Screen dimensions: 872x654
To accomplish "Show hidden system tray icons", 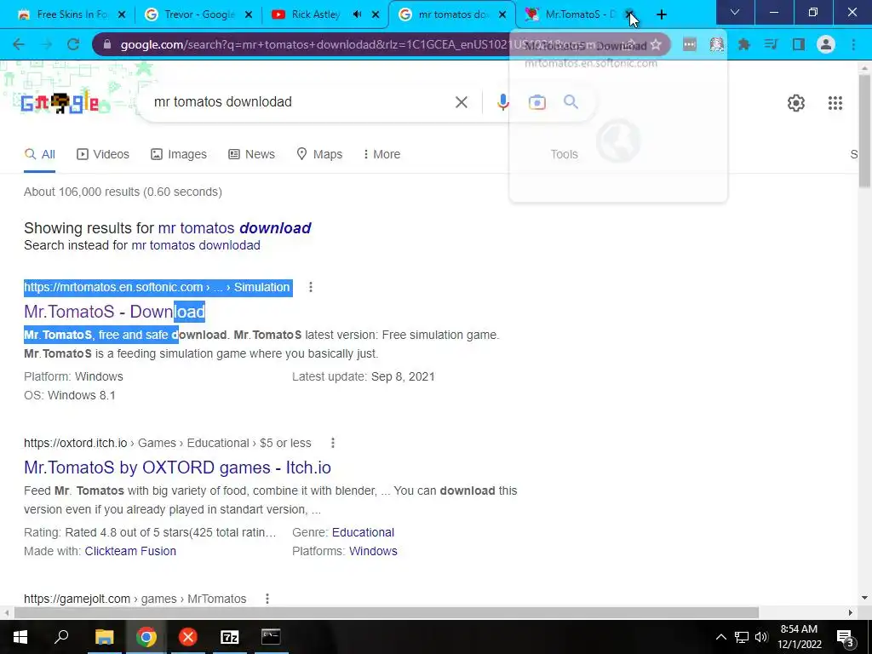I will (720, 637).
